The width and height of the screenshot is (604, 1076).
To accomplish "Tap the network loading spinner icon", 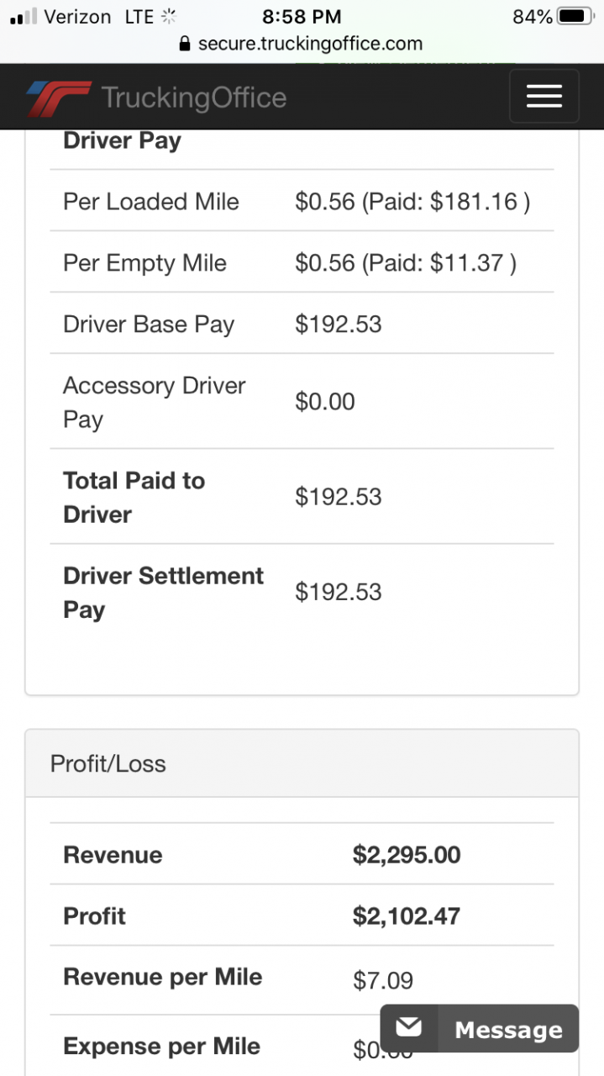I will tap(169, 16).
